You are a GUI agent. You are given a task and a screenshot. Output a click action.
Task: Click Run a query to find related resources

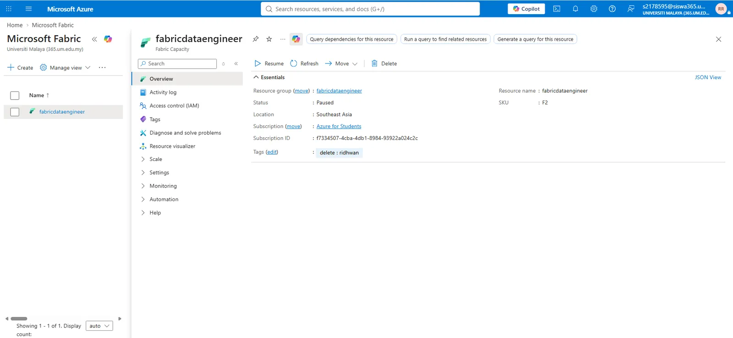(445, 39)
